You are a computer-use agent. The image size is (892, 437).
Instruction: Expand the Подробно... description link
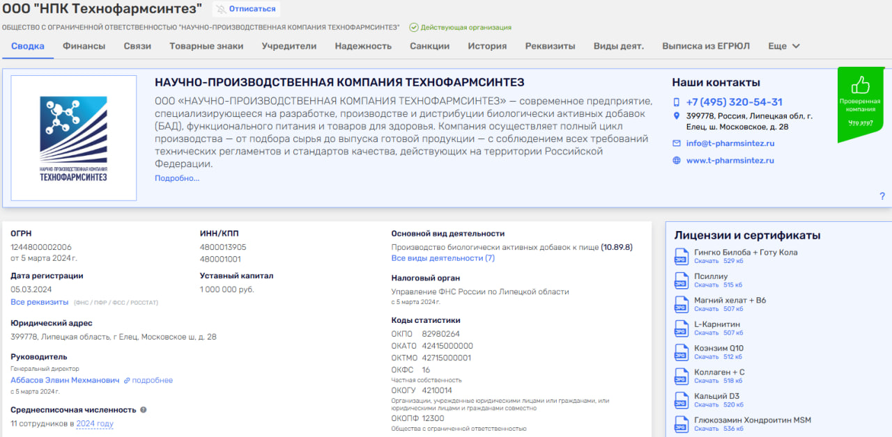tap(177, 178)
